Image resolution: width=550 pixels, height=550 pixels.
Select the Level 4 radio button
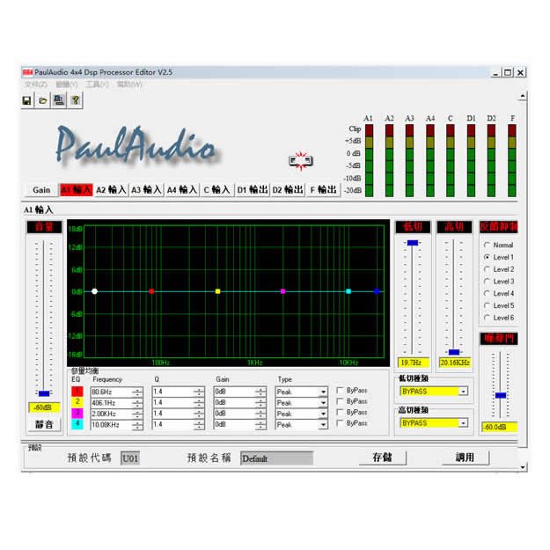[487, 293]
